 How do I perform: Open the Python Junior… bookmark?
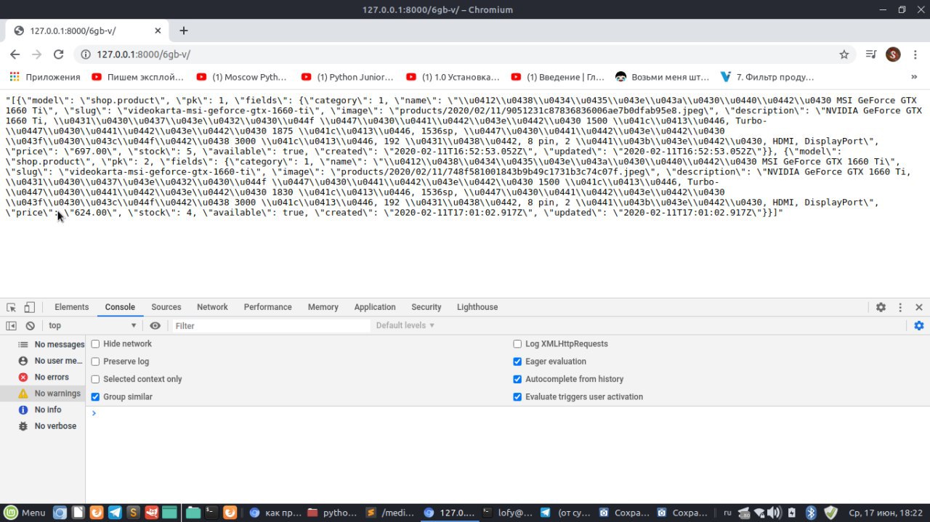click(347, 76)
